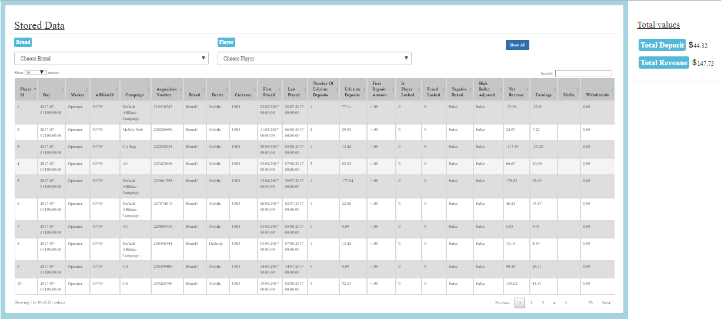Sort by Last Played column

(295, 92)
